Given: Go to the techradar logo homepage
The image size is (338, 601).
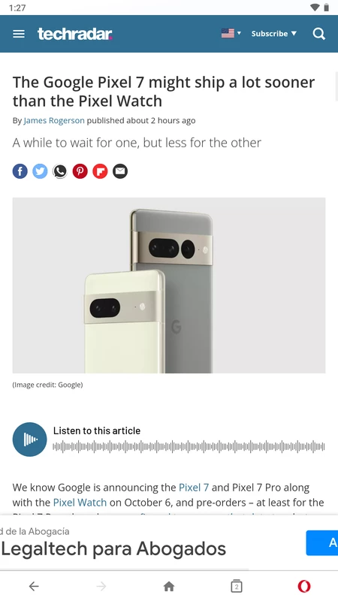Looking at the screenshot, I should [x=74, y=34].
